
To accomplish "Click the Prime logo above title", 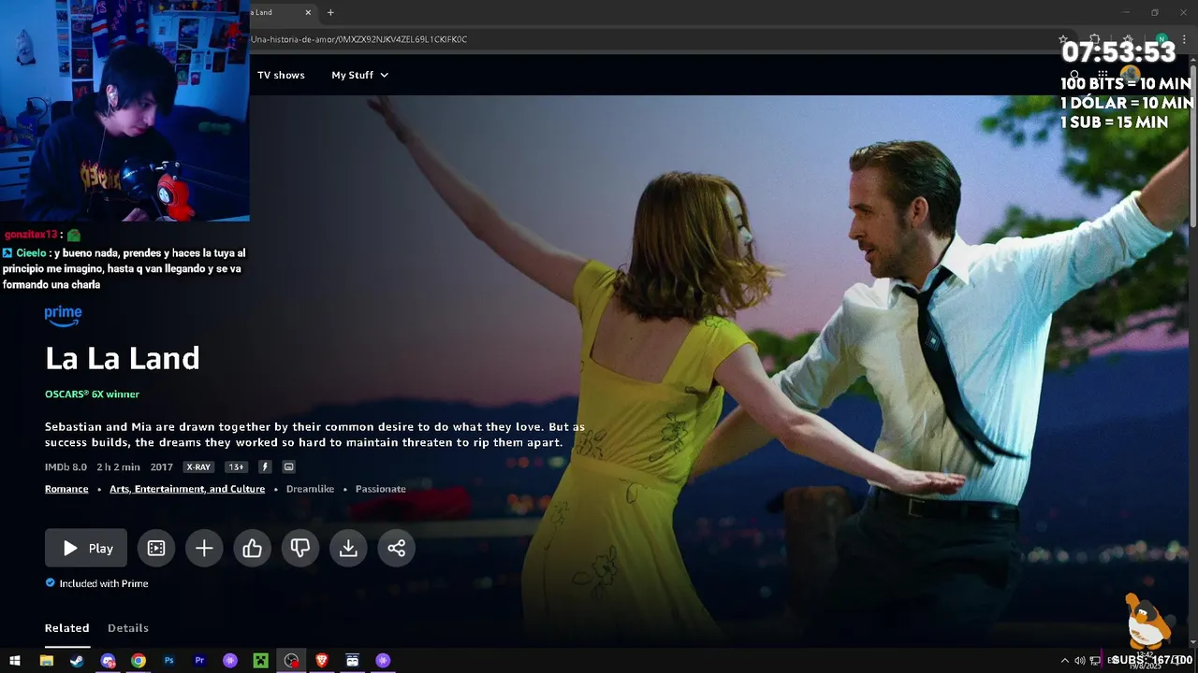I will pos(63,316).
